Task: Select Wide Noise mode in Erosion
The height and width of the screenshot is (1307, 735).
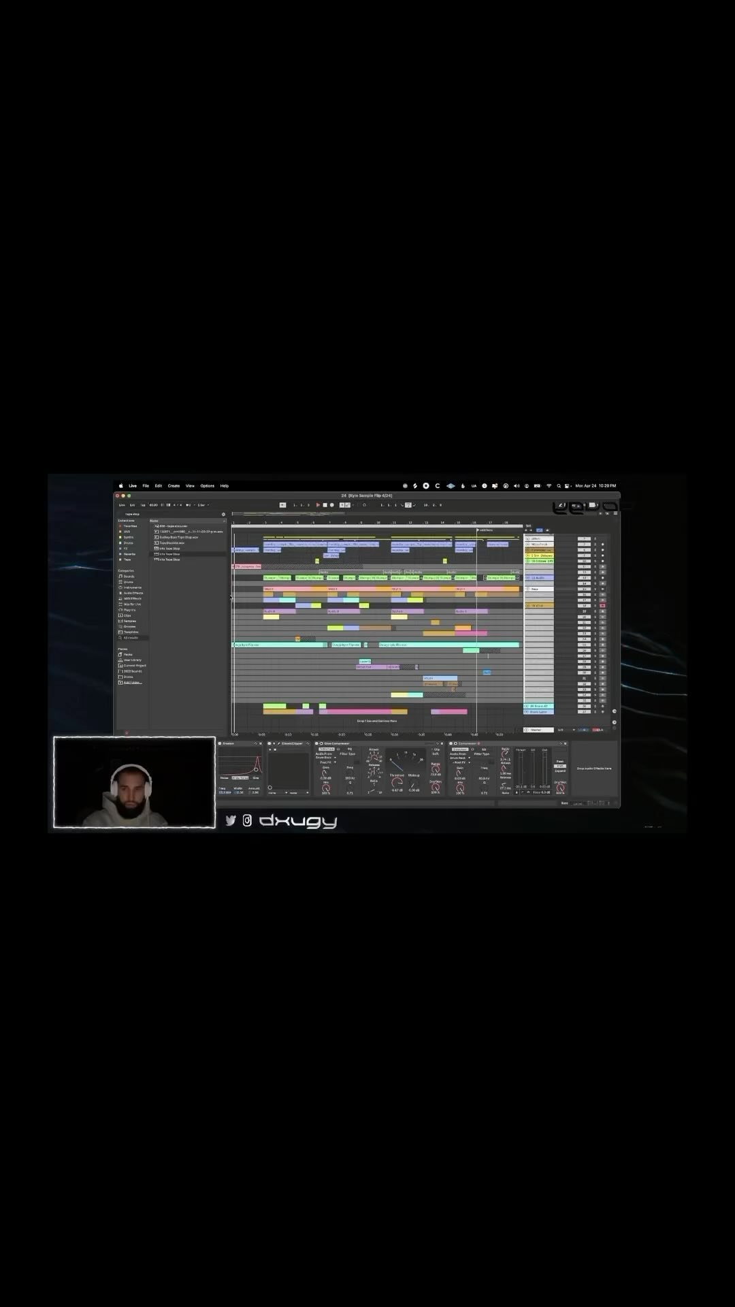Action: pyautogui.click(x=240, y=777)
